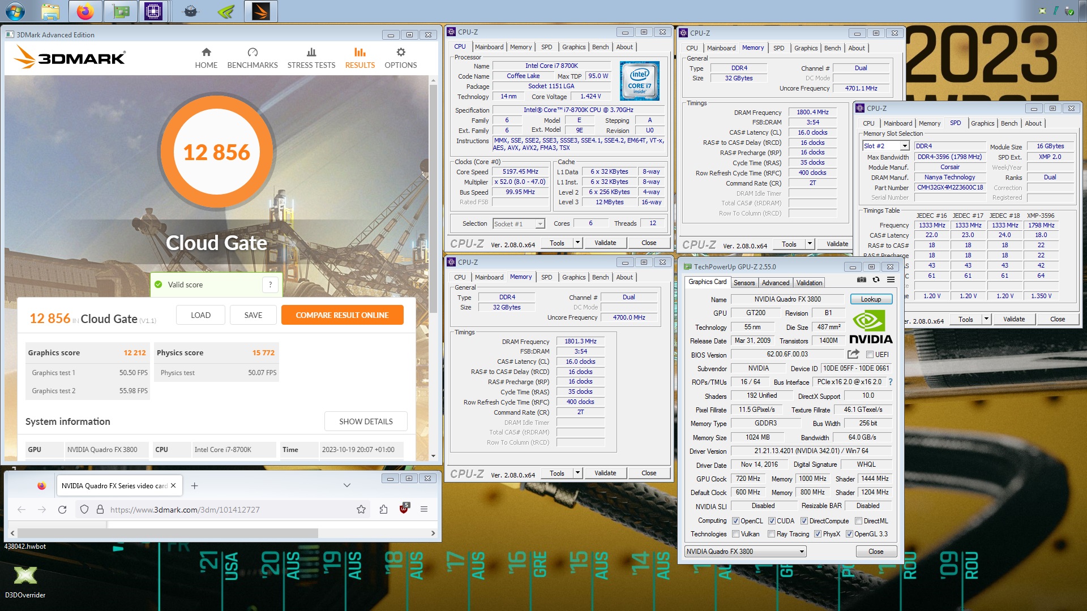Click the Firefox tracking protection shield icon

pyautogui.click(x=84, y=509)
